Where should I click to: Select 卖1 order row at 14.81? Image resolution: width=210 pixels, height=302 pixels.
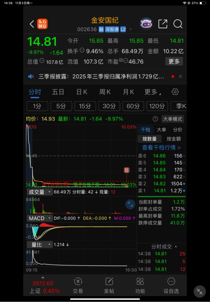pos(161,191)
